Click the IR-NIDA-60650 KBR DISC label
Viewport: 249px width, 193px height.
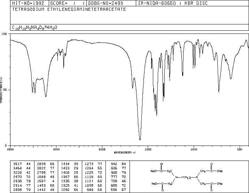(173, 3)
